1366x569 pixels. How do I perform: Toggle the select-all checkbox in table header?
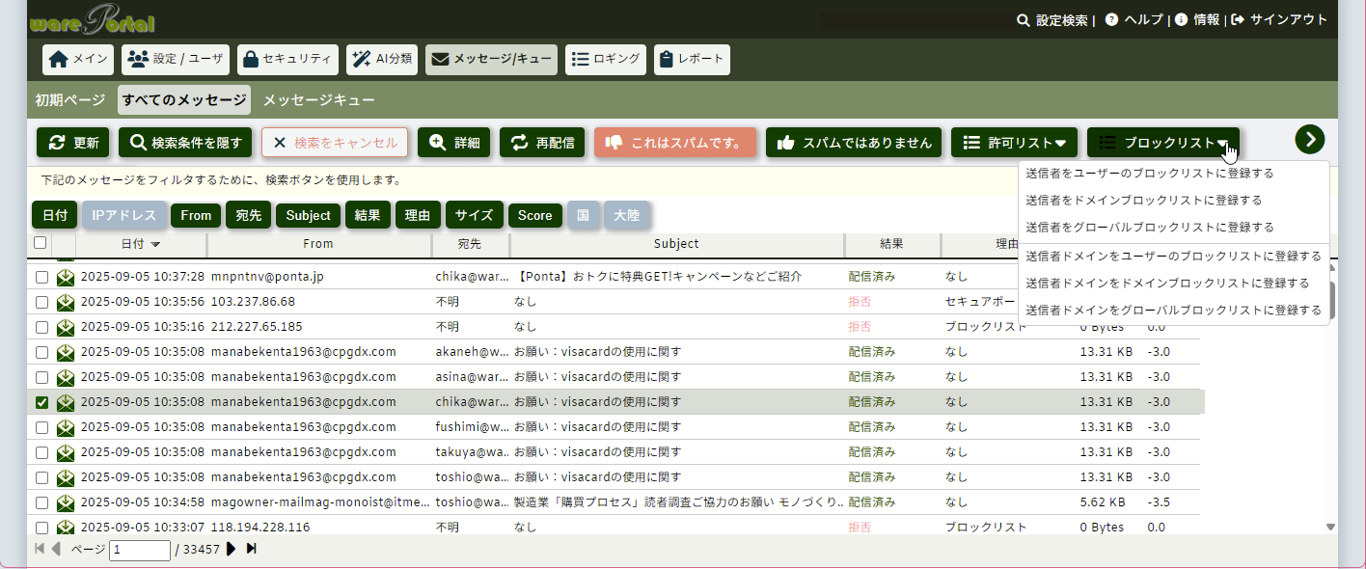point(40,243)
